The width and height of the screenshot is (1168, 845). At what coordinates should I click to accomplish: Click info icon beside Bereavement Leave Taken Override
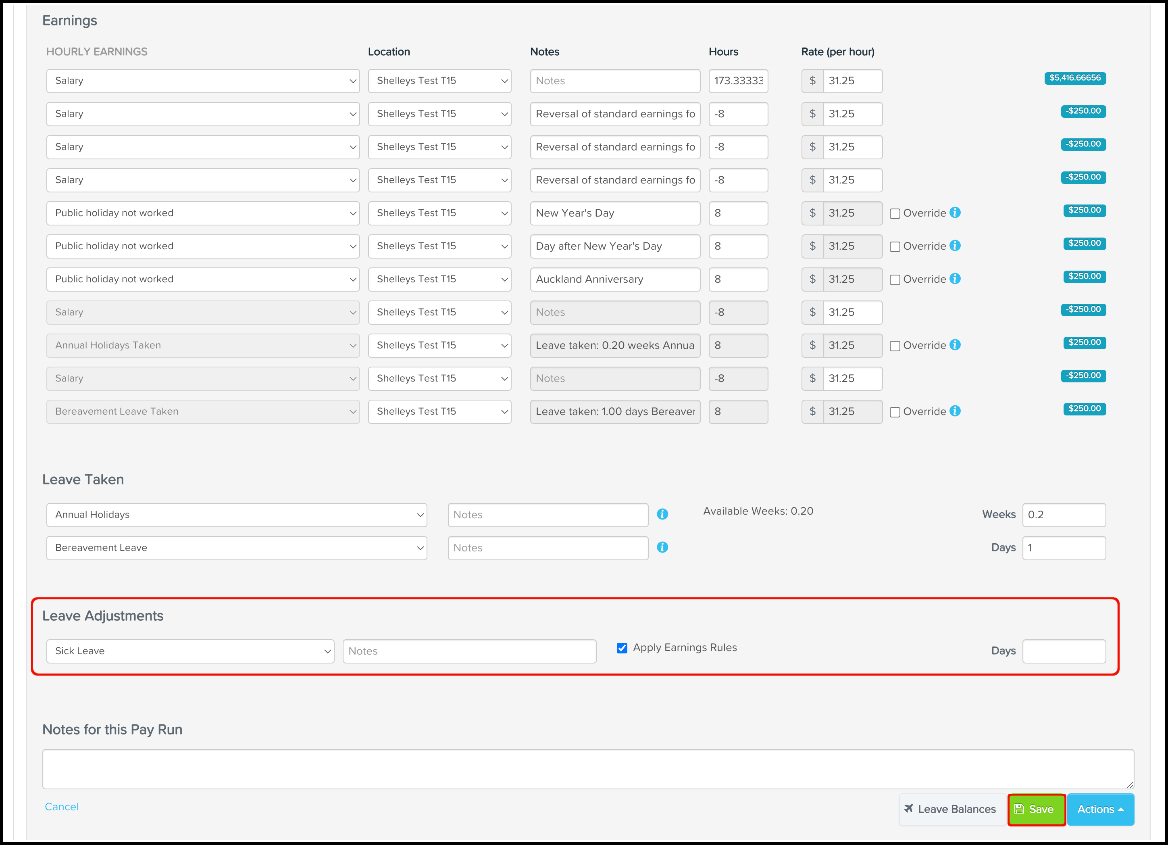coord(955,411)
